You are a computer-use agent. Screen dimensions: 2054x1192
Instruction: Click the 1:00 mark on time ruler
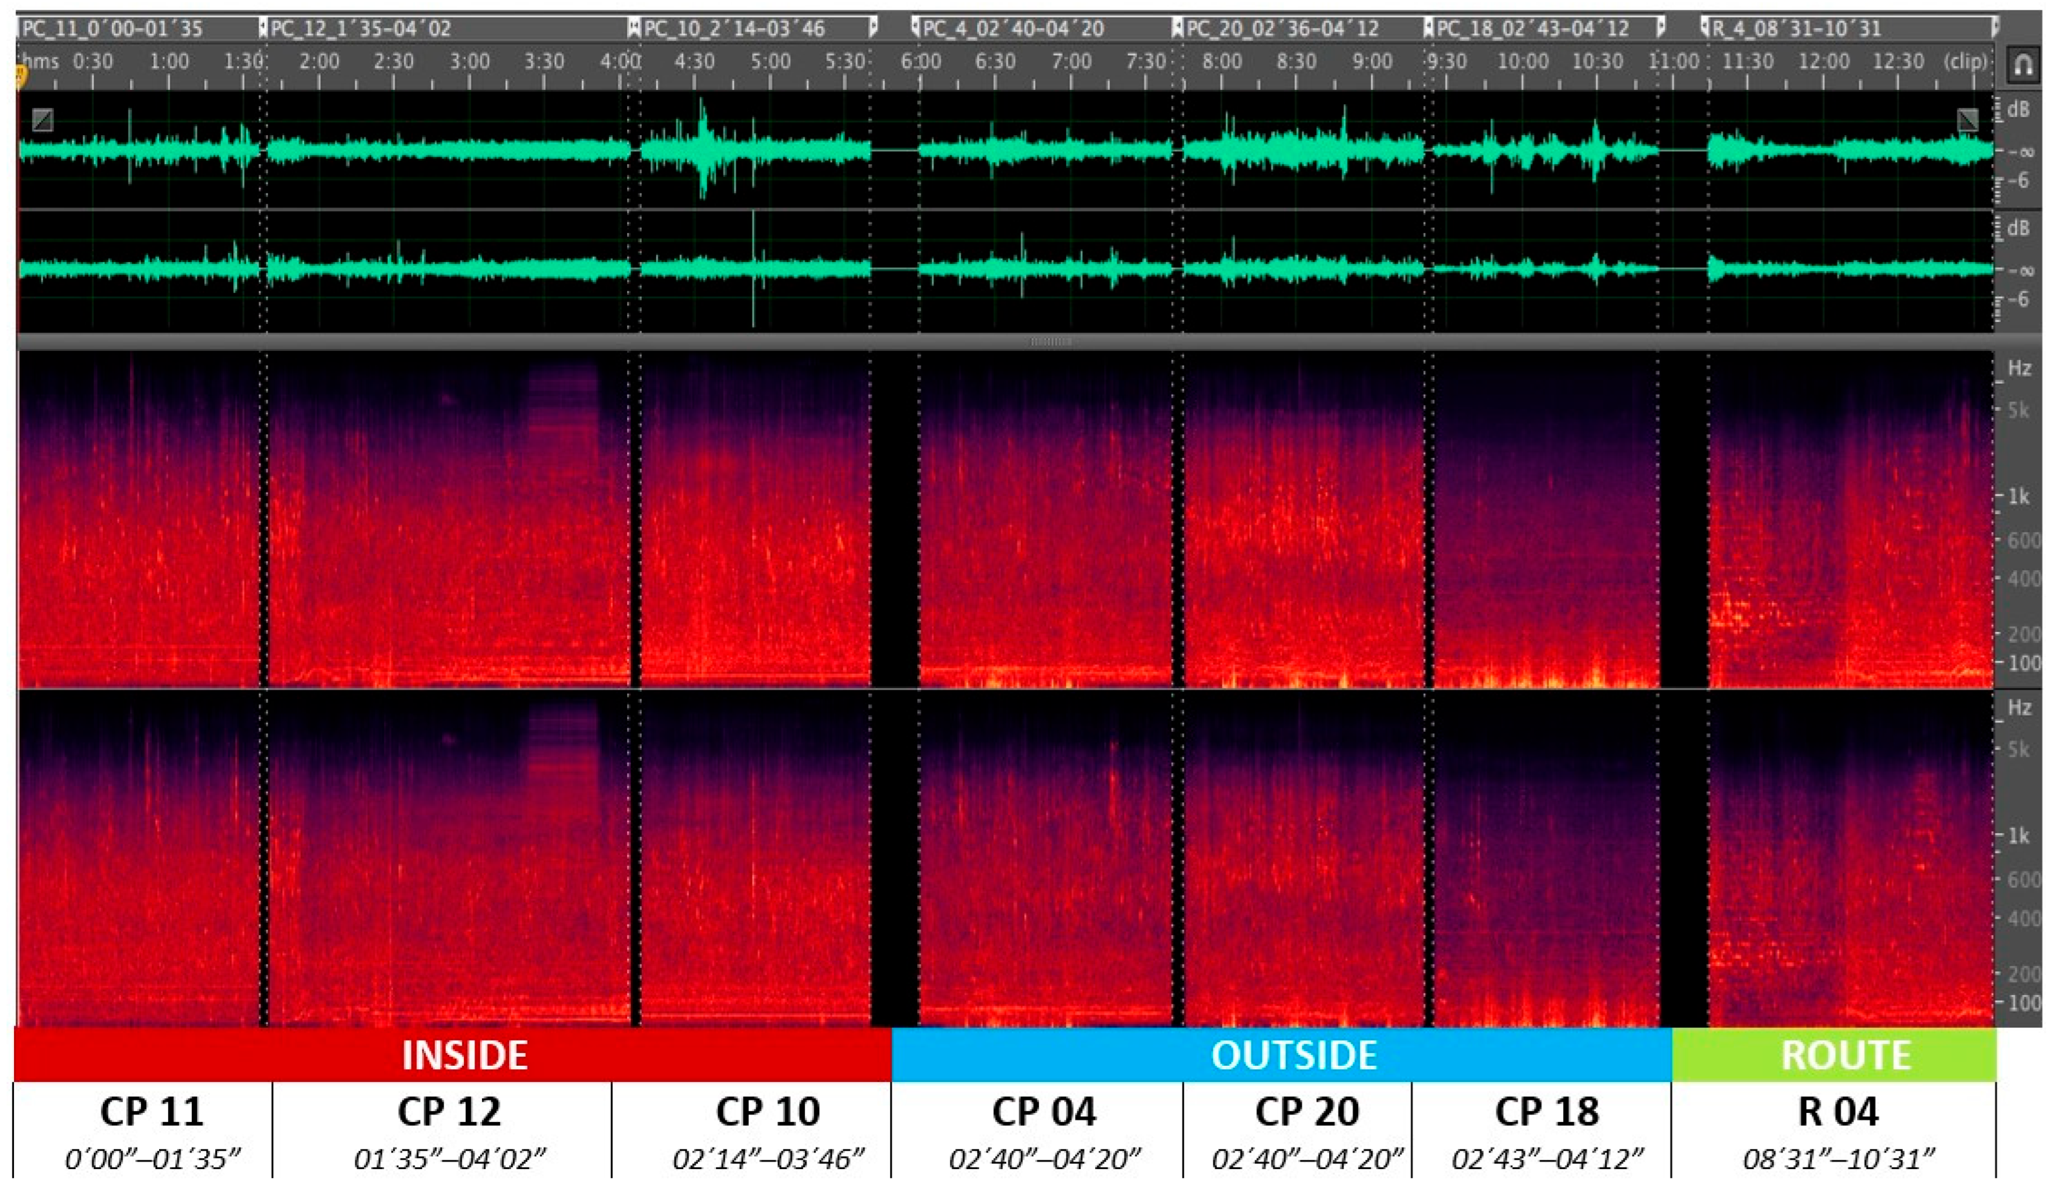(x=168, y=61)
